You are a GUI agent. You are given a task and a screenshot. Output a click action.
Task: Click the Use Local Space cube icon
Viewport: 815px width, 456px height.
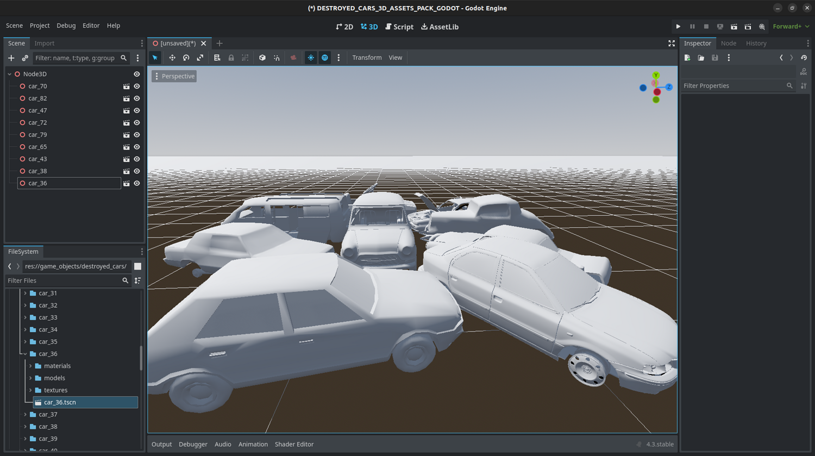click(x=262, y=58)
